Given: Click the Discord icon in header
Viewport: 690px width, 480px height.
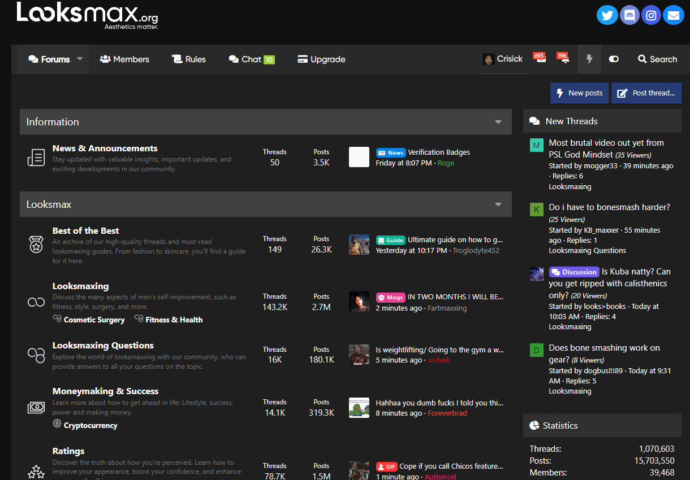Looking at the screenshot, I should coord(629,15).
